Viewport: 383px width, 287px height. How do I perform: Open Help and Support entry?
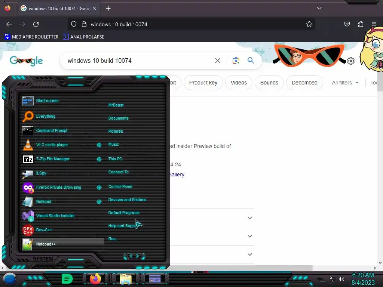tap(122, 226)
